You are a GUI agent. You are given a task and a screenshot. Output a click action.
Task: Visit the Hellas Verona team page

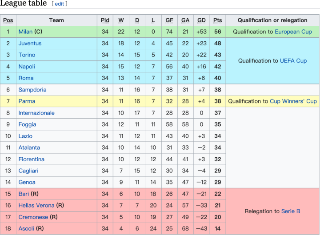pyautogui.click(x=36, y=205)
